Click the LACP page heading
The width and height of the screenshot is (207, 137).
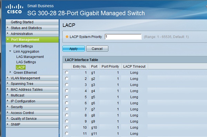[x=69, y=25]
